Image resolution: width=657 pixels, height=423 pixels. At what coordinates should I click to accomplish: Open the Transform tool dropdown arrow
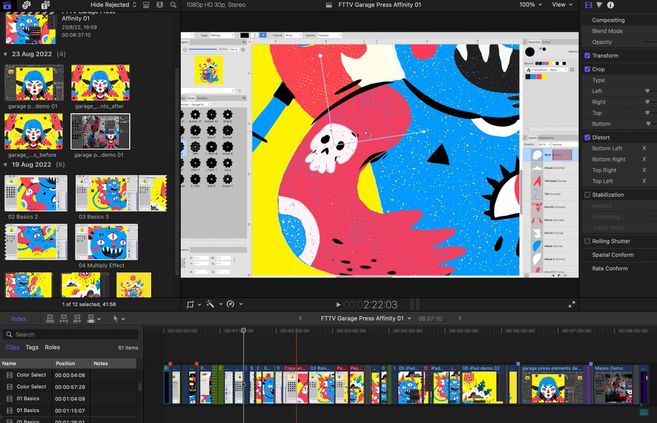coord(199,304)
